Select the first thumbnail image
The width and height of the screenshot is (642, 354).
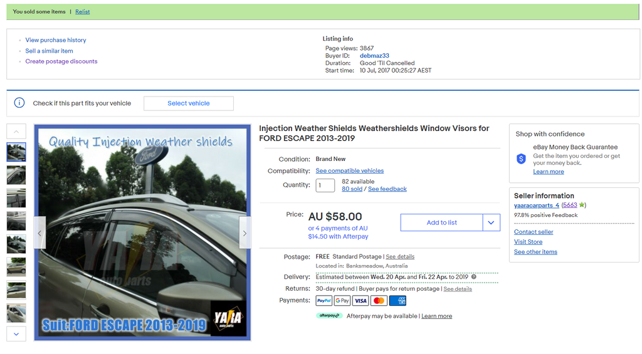[x=16, y=152]
